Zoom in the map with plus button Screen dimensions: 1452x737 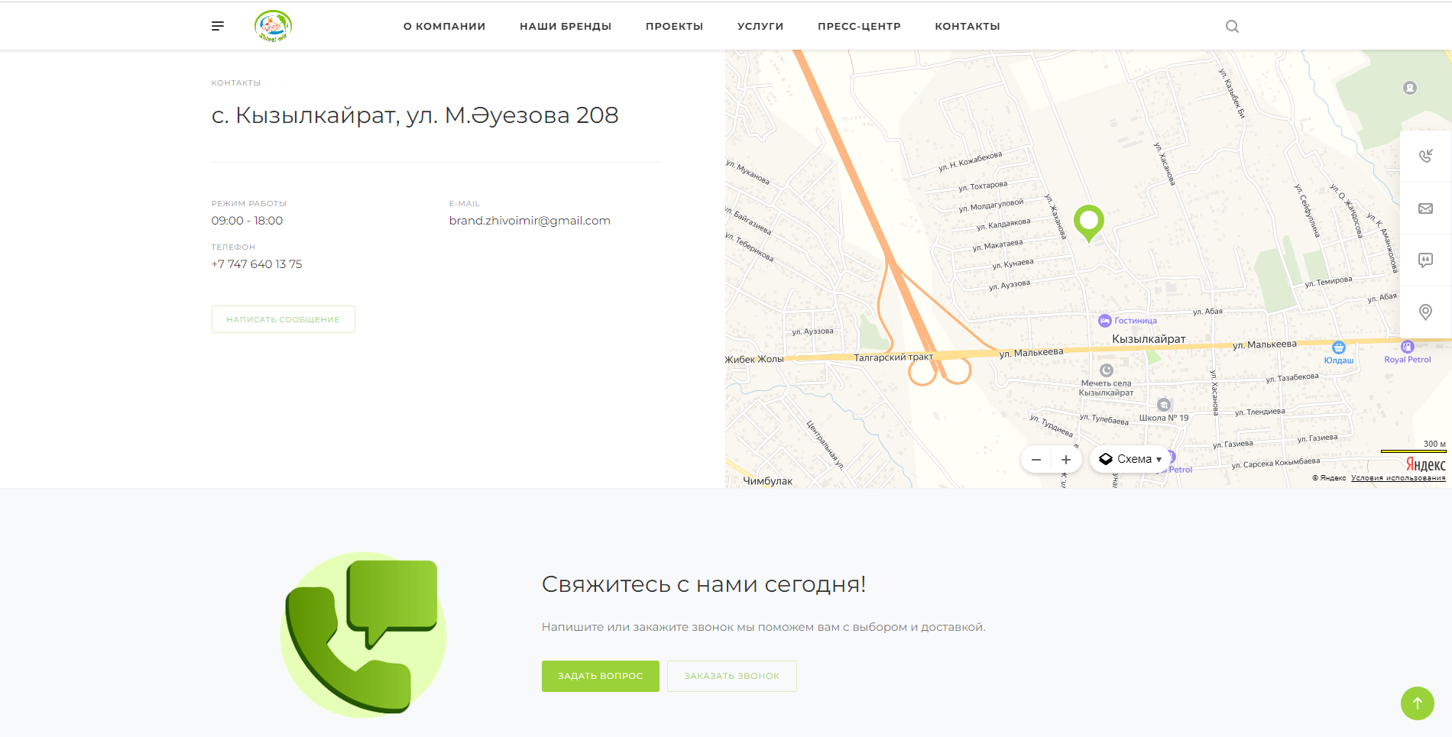pos(1066,460)
